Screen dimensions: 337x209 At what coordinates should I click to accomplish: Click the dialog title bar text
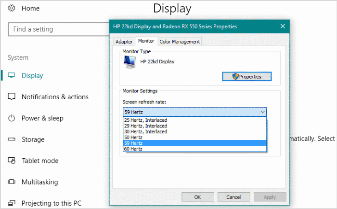point(175,26)
